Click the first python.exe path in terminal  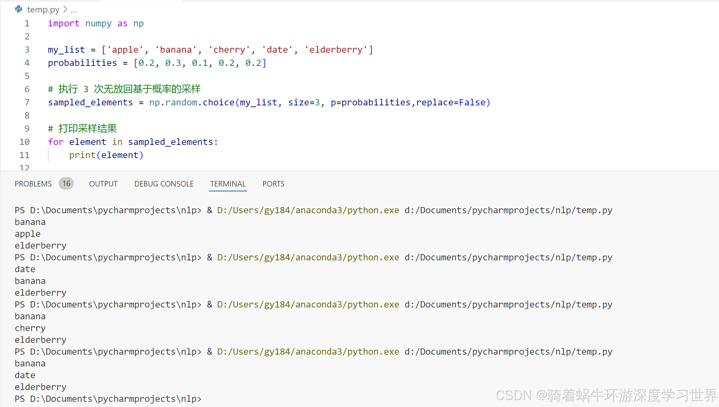(308, 210)
